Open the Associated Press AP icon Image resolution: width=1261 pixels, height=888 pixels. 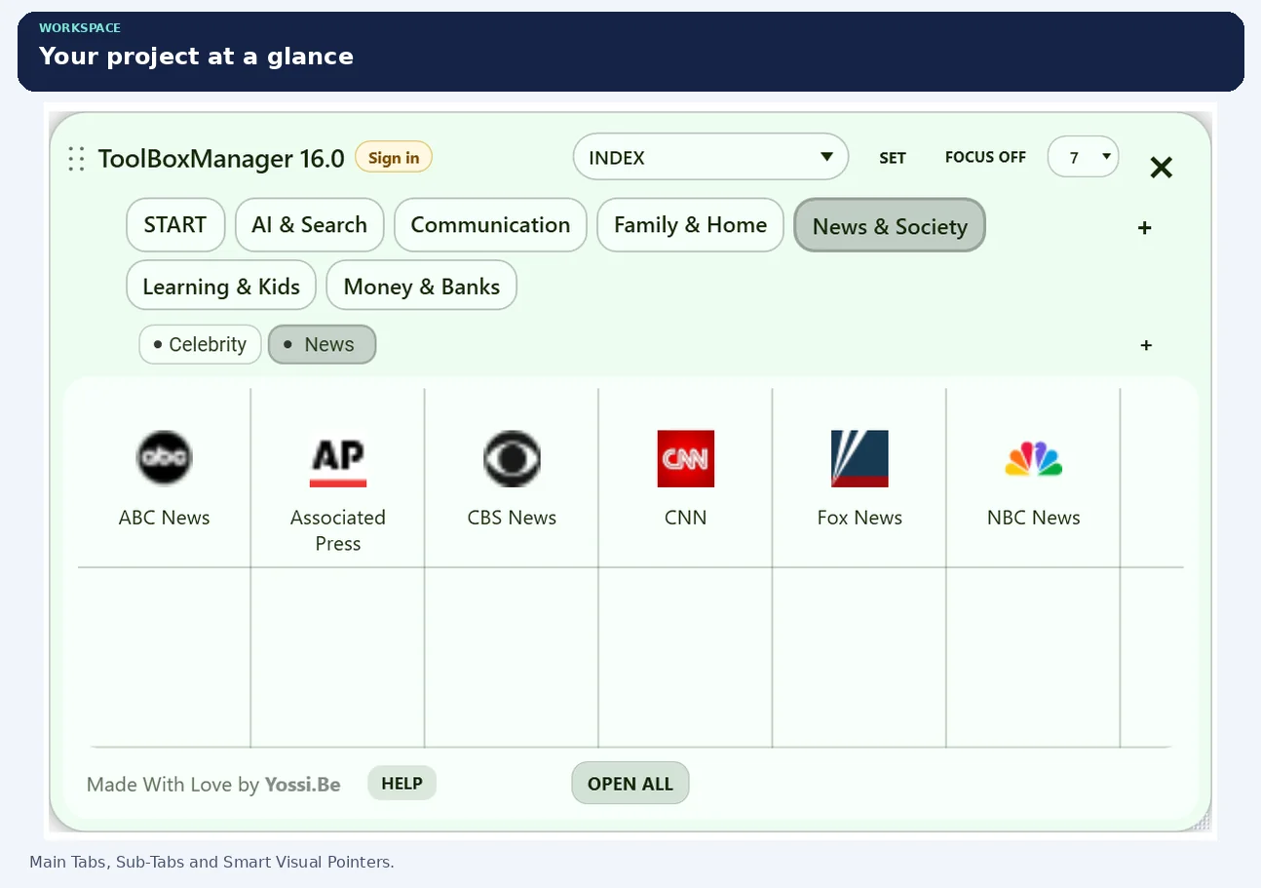(x=338, y=458)
